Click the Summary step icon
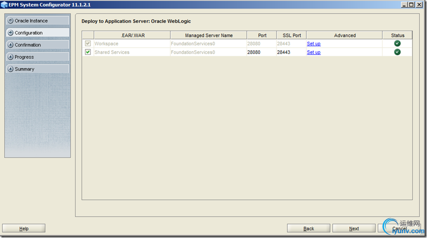Viewport: 427px width, 238px height. point(11,69)
